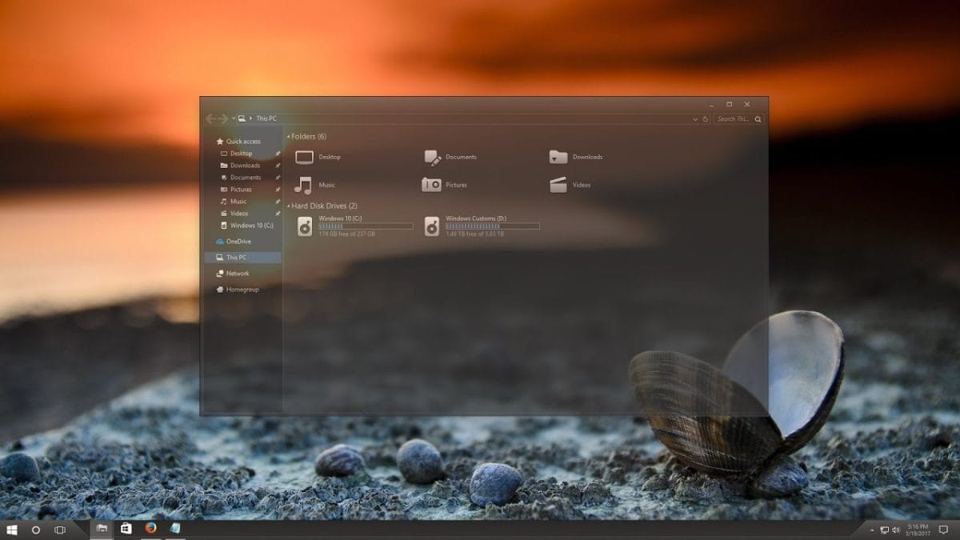Unpin Music from Quick access
This screenshot has height=540, width=960.
click(x=278, y=201)
